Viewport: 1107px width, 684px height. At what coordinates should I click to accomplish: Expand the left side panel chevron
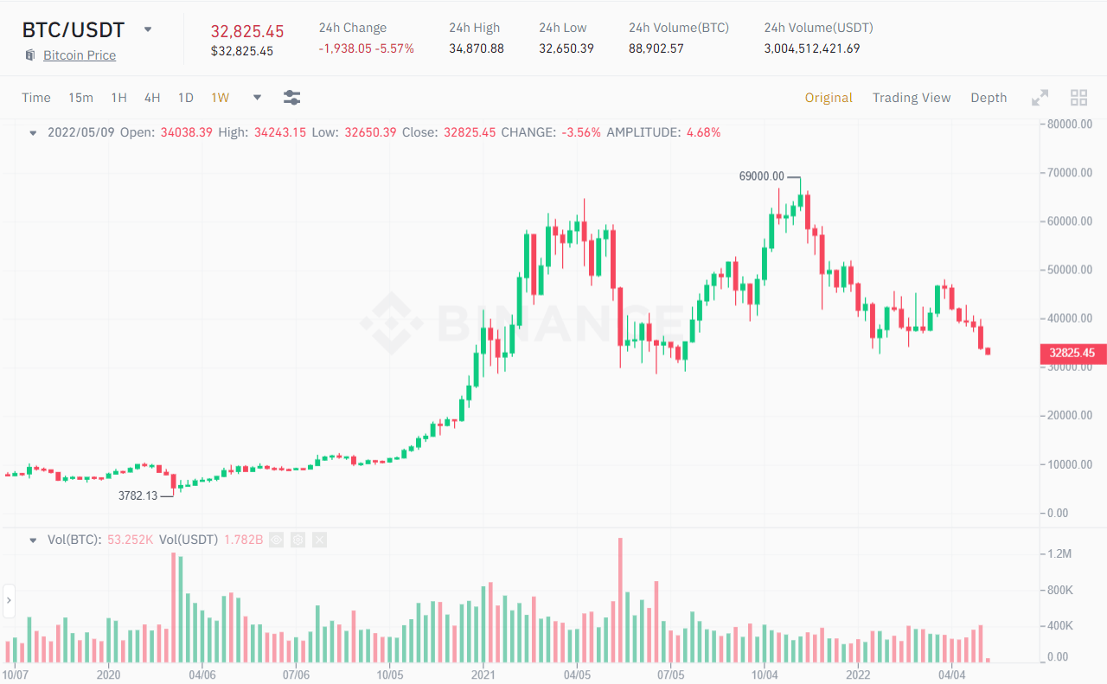point(9,600)
